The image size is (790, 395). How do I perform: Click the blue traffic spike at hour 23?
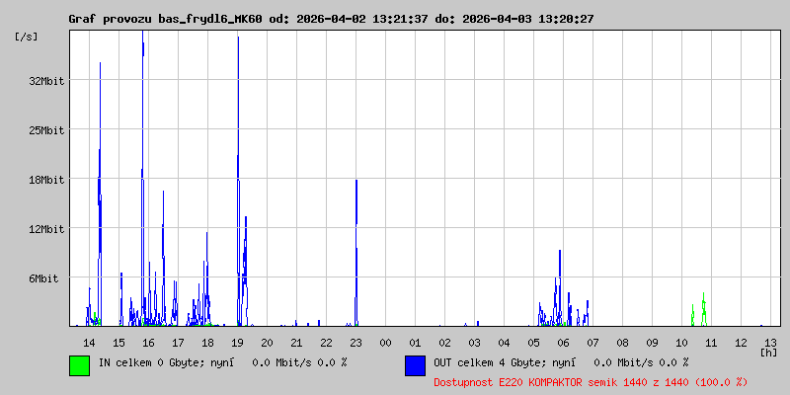click(x=356, y=252)
